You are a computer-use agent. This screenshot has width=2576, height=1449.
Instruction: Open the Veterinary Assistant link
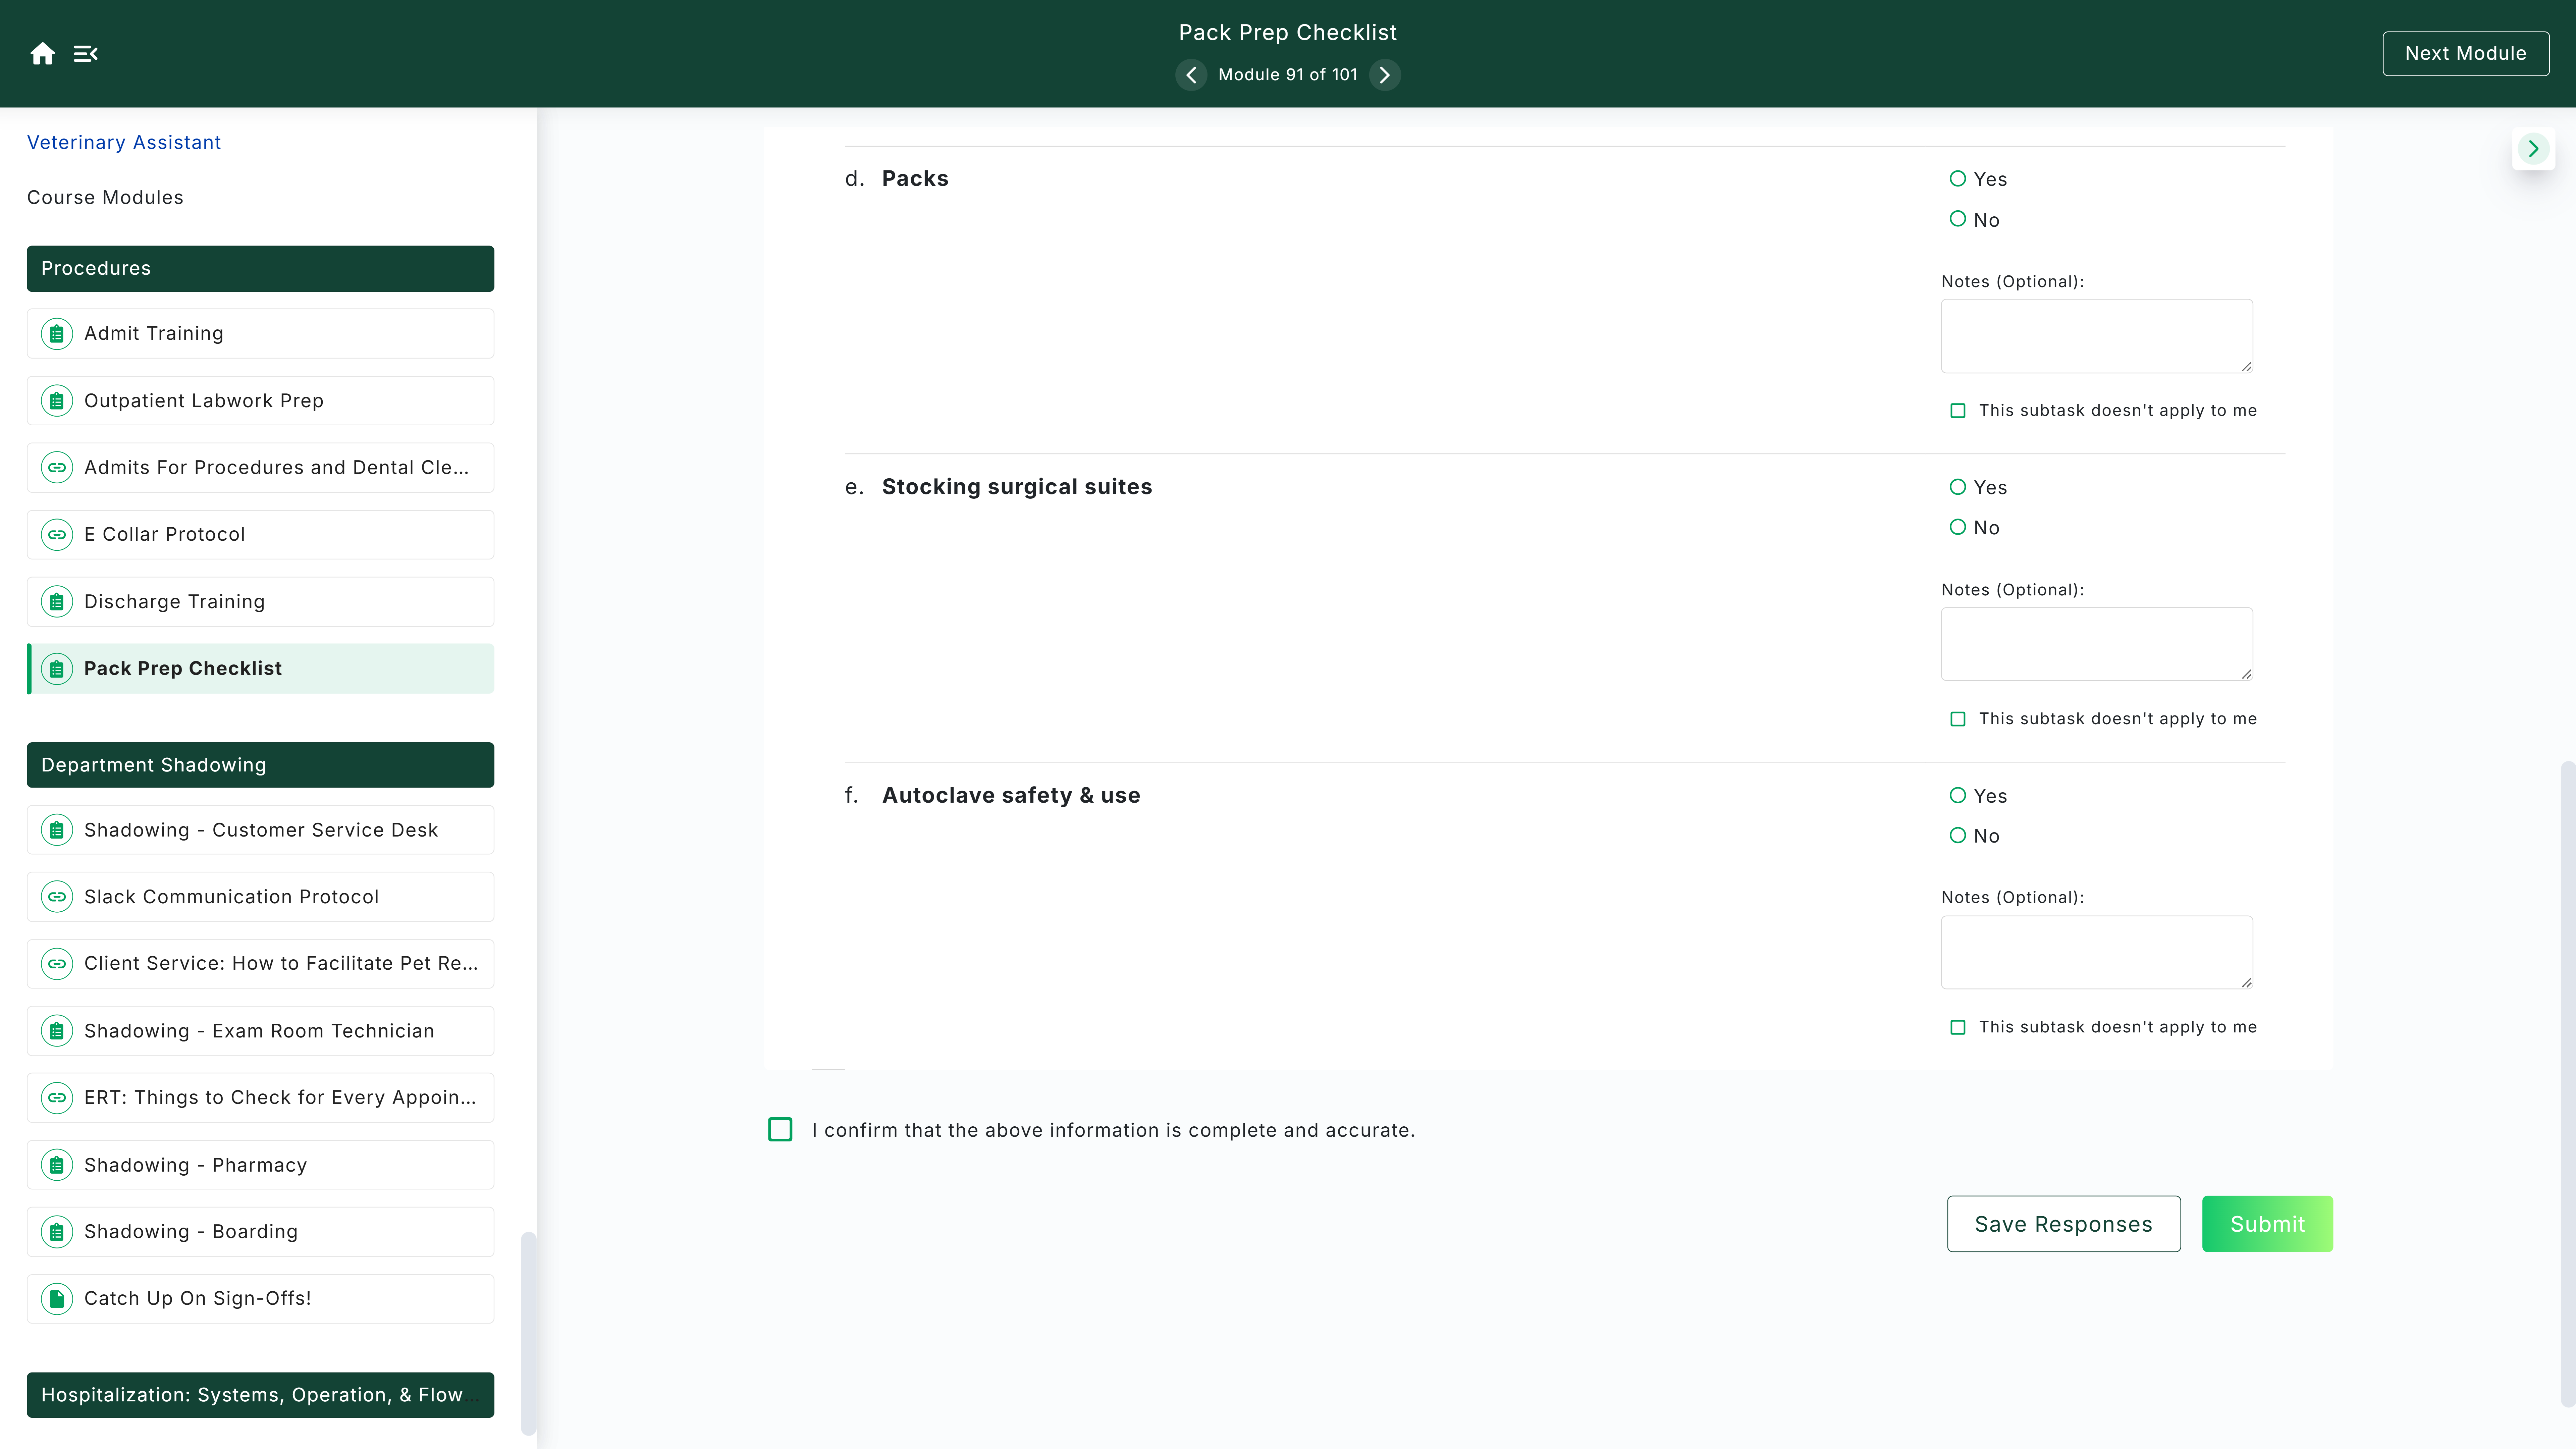[x=124, y=143]
